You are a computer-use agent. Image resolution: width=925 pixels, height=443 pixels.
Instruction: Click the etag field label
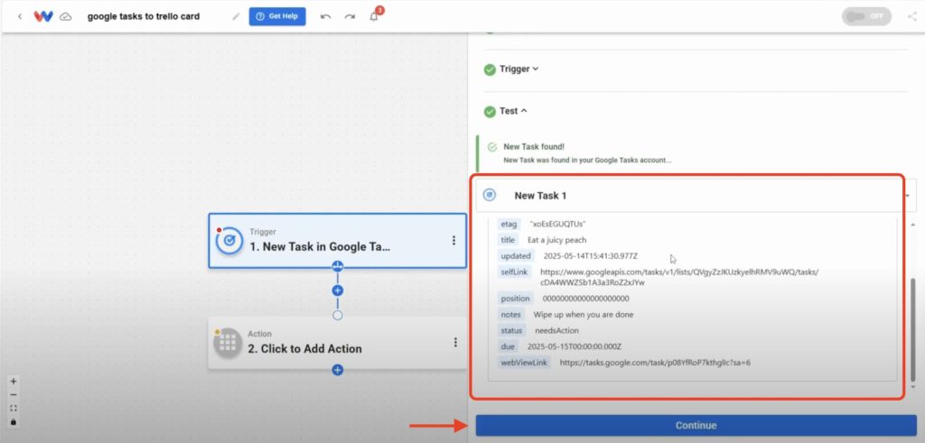509,224
